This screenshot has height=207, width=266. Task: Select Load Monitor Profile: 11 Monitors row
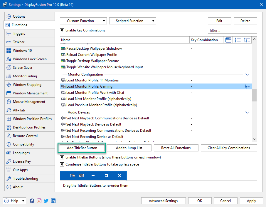pos(156,80)
